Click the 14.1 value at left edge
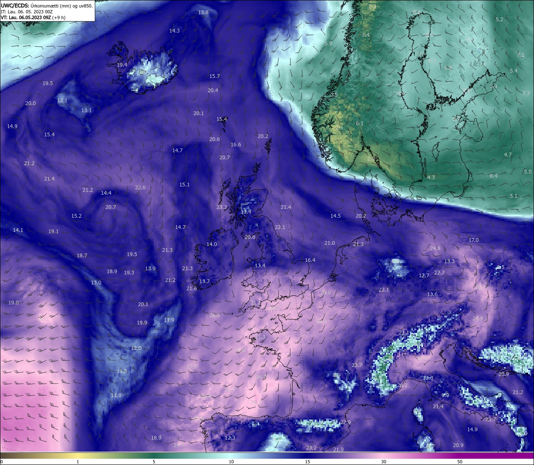The image size is (534, 465). coord(18,230)
